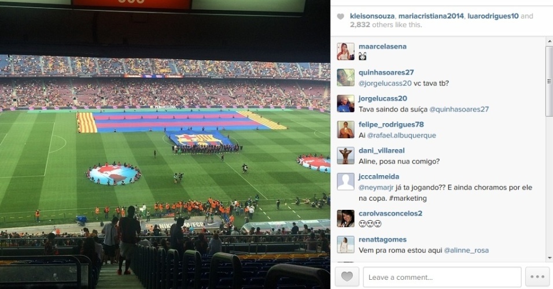The image size is (553, 289).
Task: Open the @rafael.albuquerque mention
Action: [401, 135]
